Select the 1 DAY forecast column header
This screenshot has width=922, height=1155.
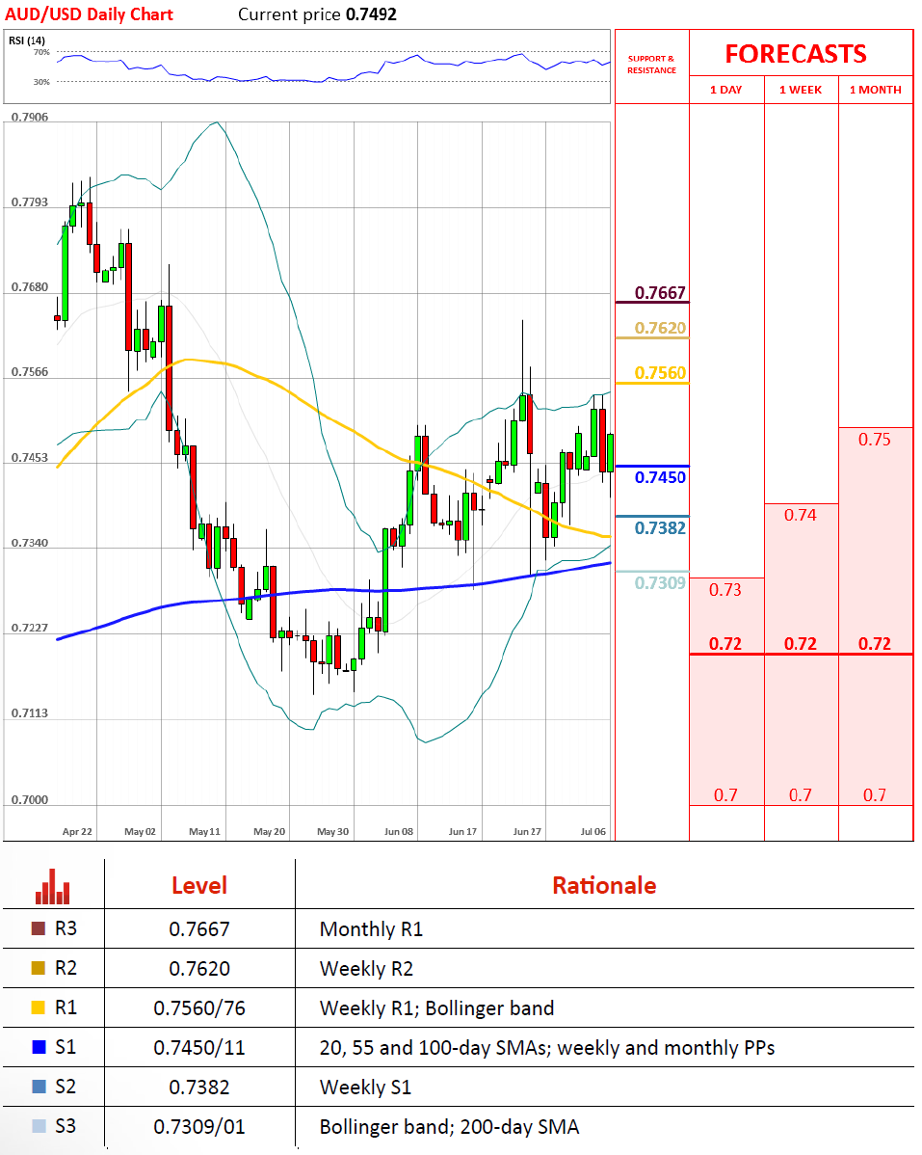tap(726, 90)
